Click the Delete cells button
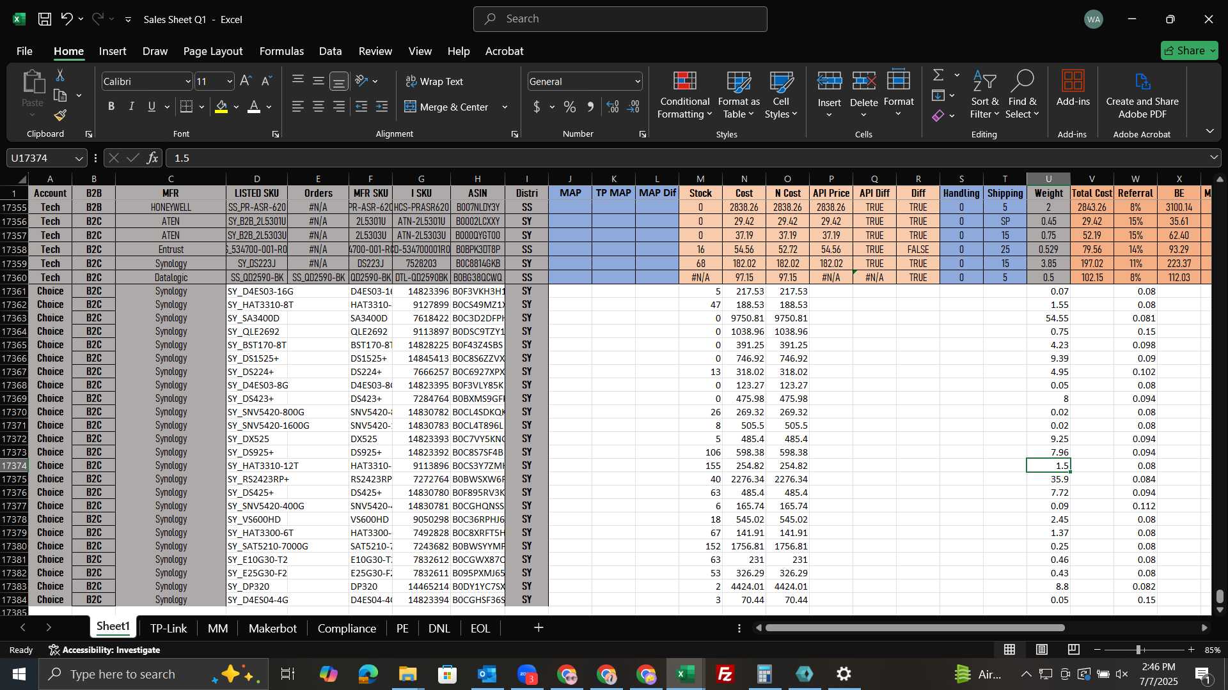Screen dimensions: 1228x690 (x=863, y=95)
